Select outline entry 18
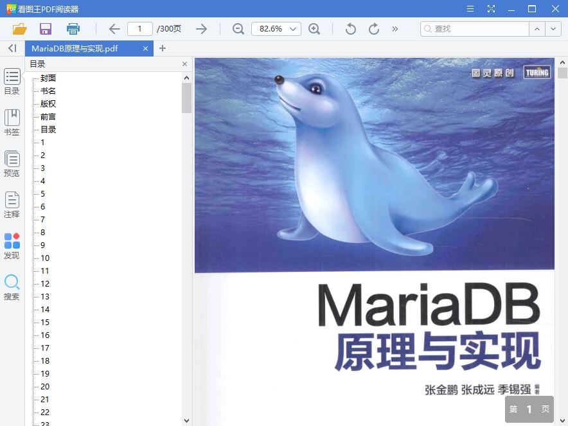 tap(45, 361)
